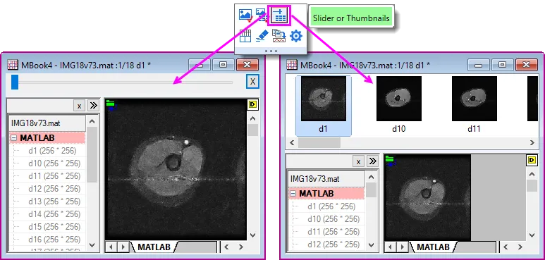Viewport: 545px width, 260px height.
Task: Click down arrow of right image vertical scrollbar
Action: (532, 235)
